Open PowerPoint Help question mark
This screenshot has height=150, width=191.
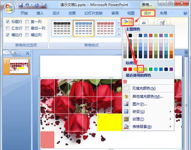point(185,13)
